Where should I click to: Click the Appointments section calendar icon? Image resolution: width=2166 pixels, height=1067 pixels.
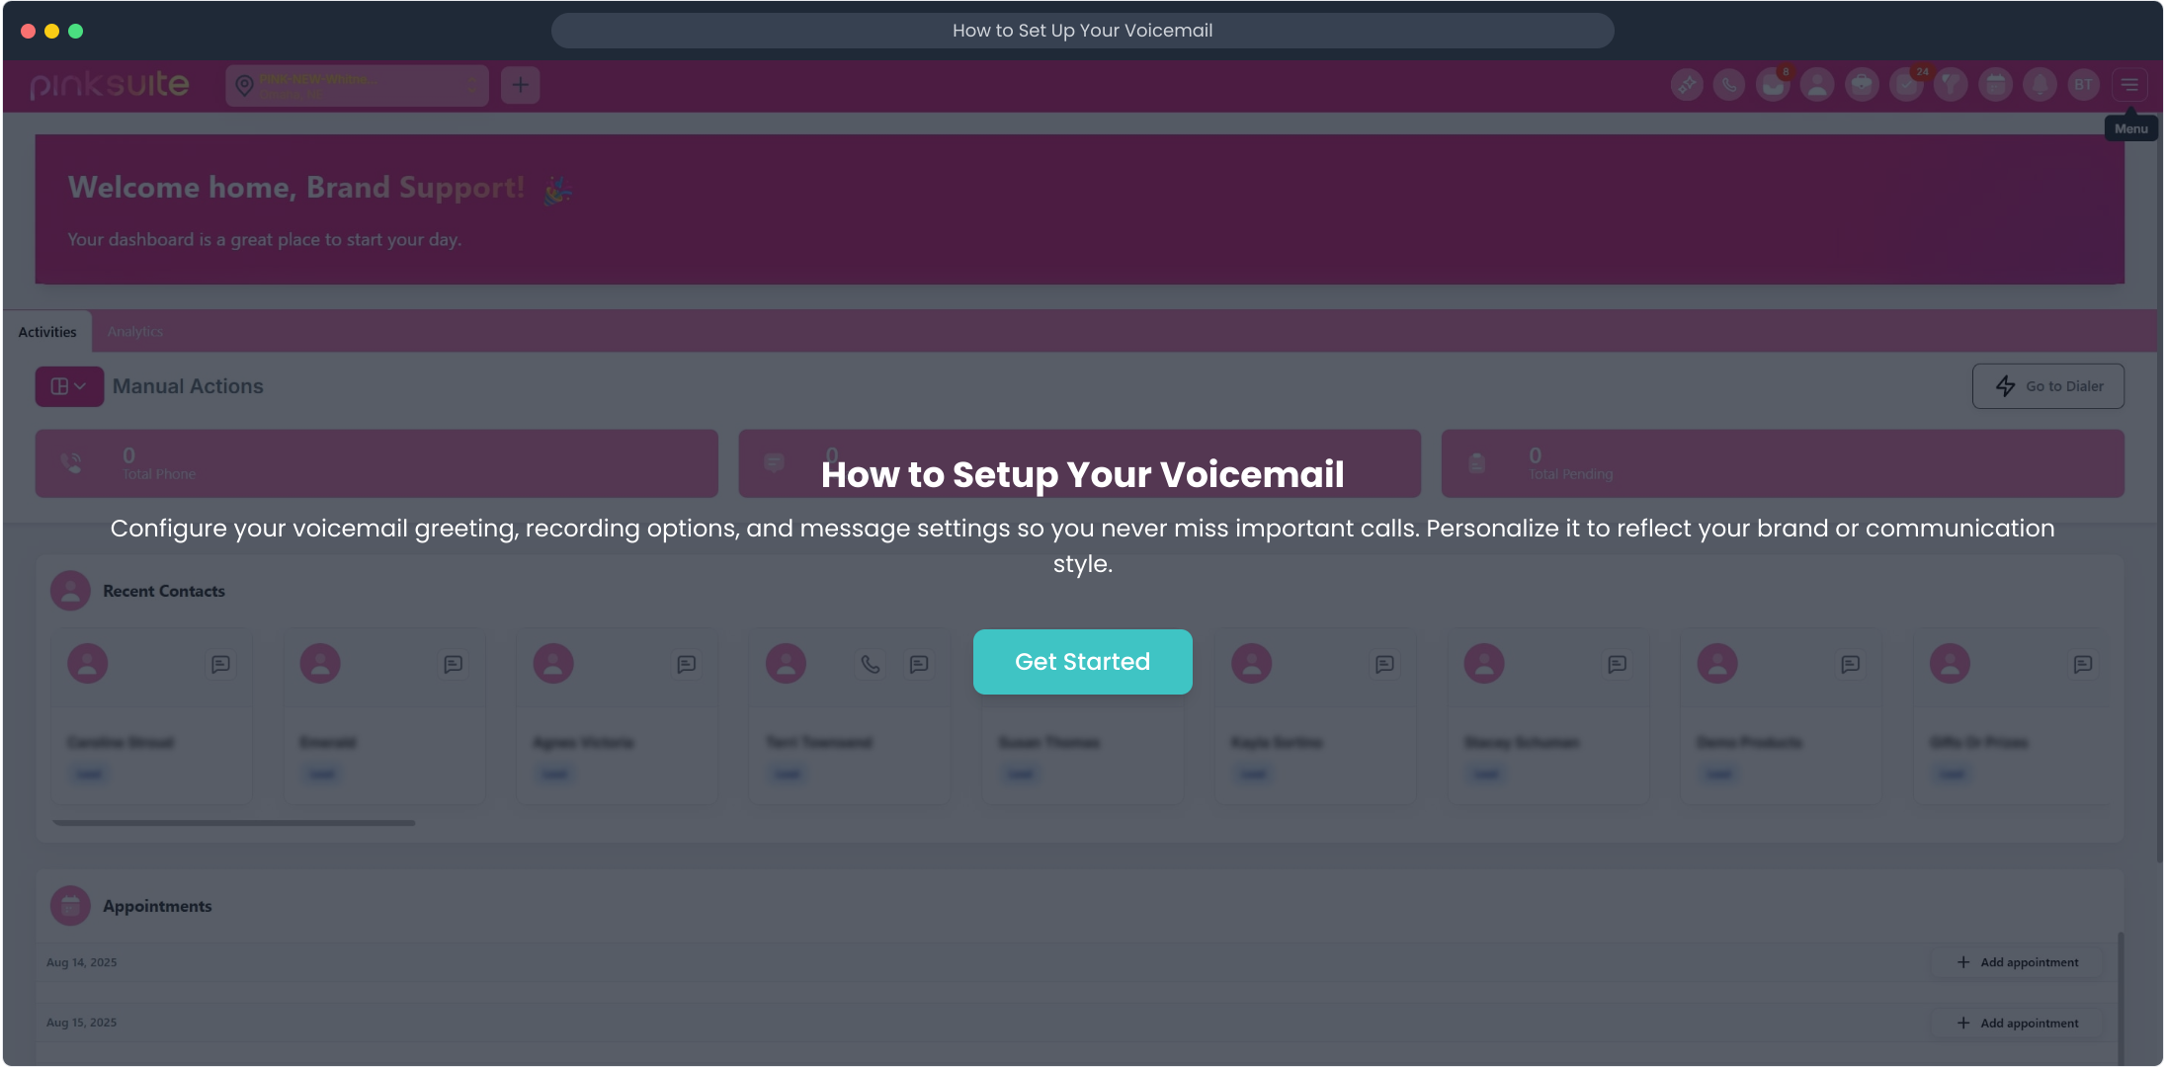pos(70,906)
